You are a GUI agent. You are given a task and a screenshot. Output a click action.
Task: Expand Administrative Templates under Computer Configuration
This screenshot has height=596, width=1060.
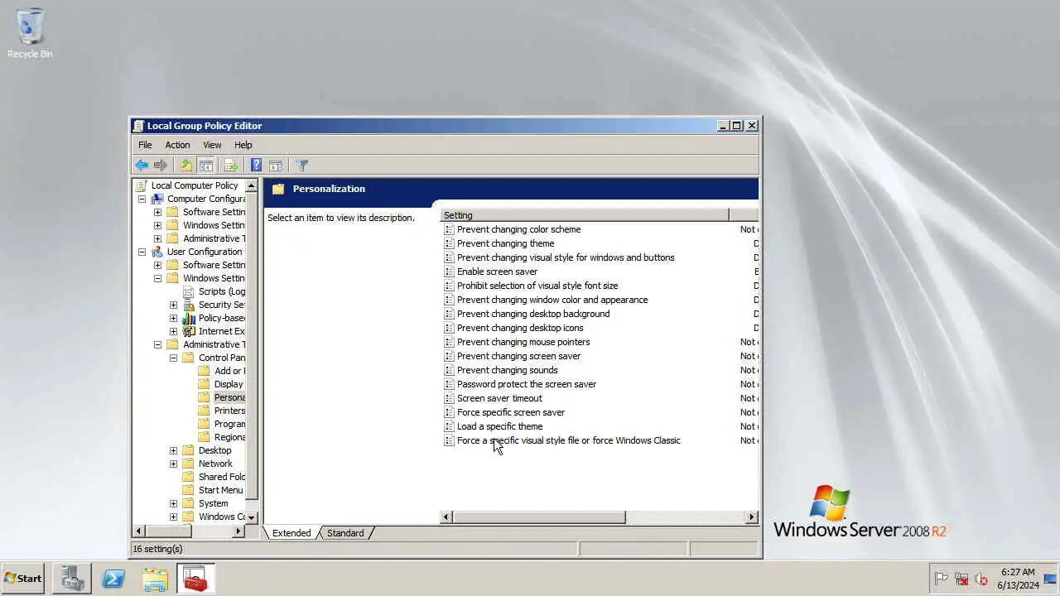pyautogui.click(x=157, y=238)
